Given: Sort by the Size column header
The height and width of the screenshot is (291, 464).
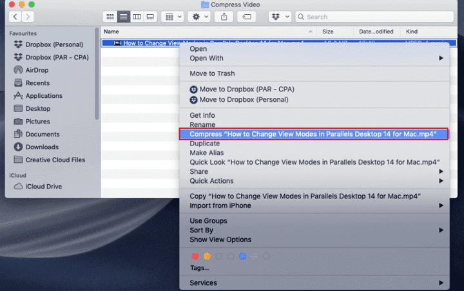Looking at the screenshot, I should (x=334, y=32).
